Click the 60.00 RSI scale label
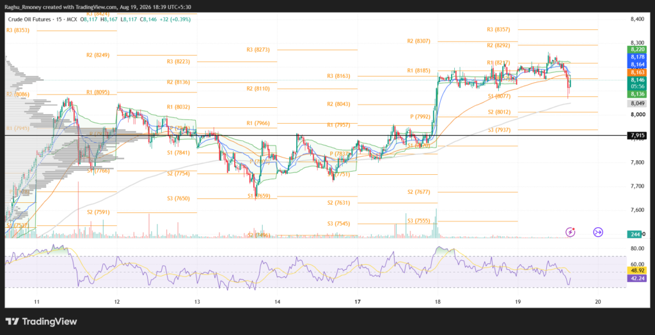Screen dimensions: 655x335 (x=637, y=264)
